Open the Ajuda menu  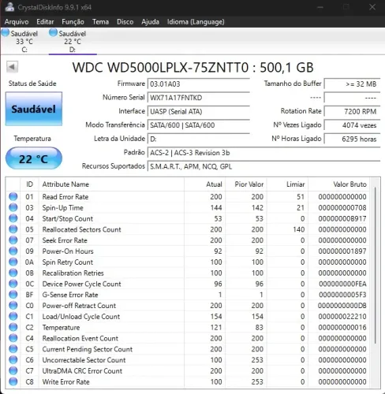click(x=150, y=22)
